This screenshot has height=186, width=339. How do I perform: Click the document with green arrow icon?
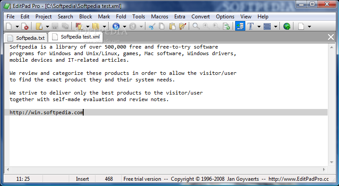click(226, 26)
